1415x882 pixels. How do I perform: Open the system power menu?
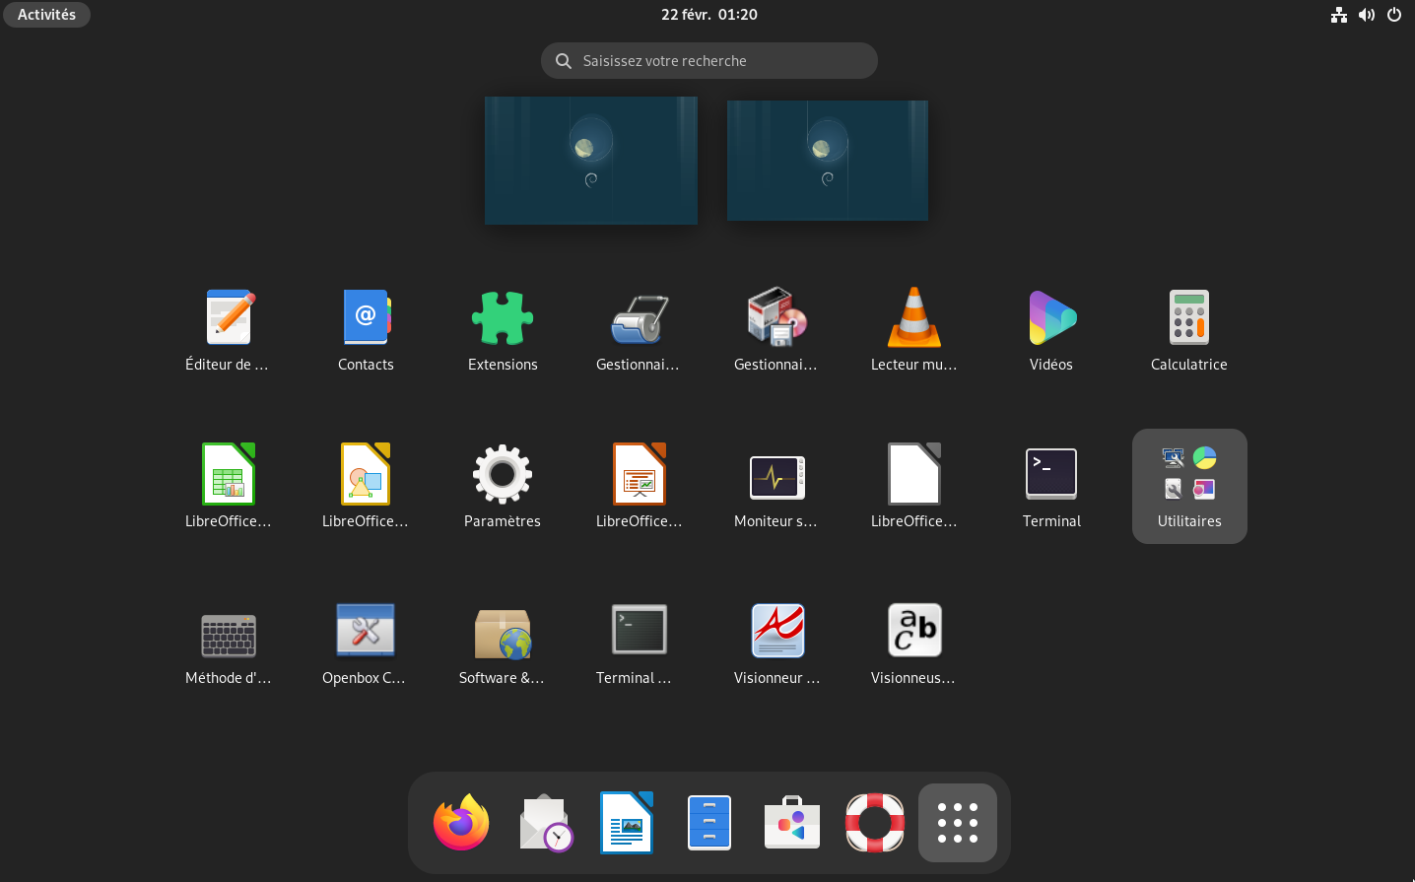1393,15
